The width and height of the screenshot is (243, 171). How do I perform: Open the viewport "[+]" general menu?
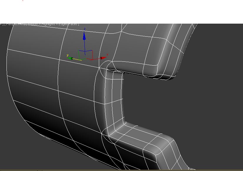click(1, 24)
